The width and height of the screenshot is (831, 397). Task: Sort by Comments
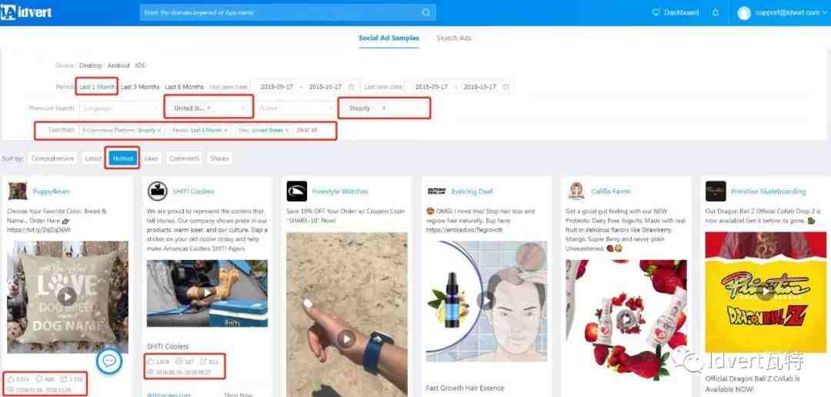[x=184, y=158]
